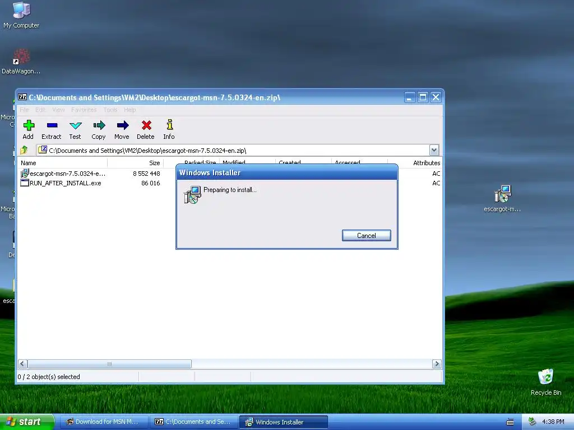574x430 pixels.
Task: Open the address path dropdown arrow
Action: (434, 150)
